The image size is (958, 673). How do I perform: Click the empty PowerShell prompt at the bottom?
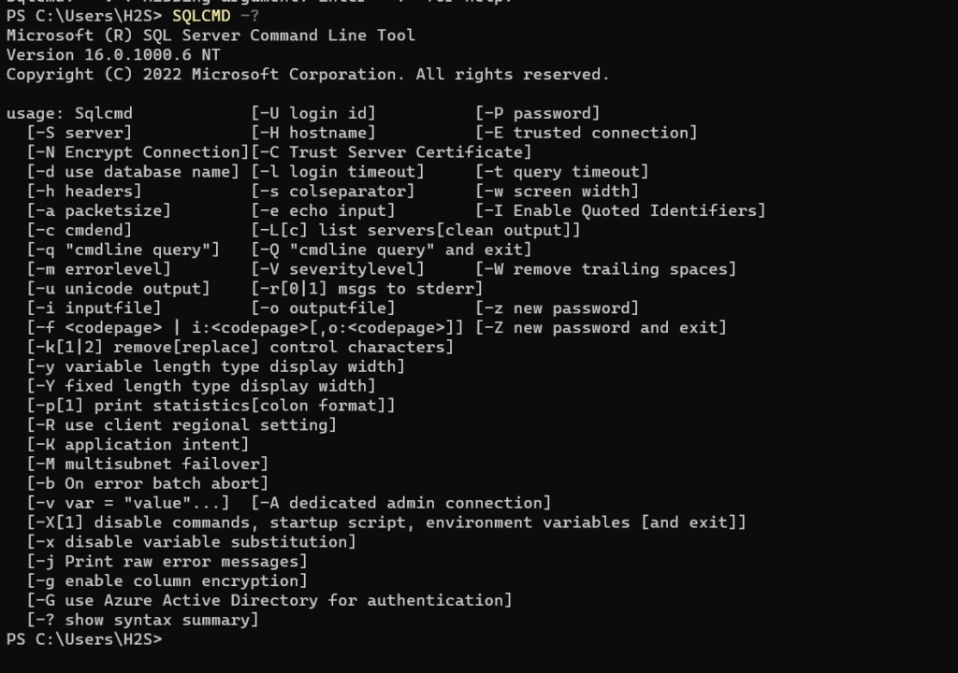point(84,639)
